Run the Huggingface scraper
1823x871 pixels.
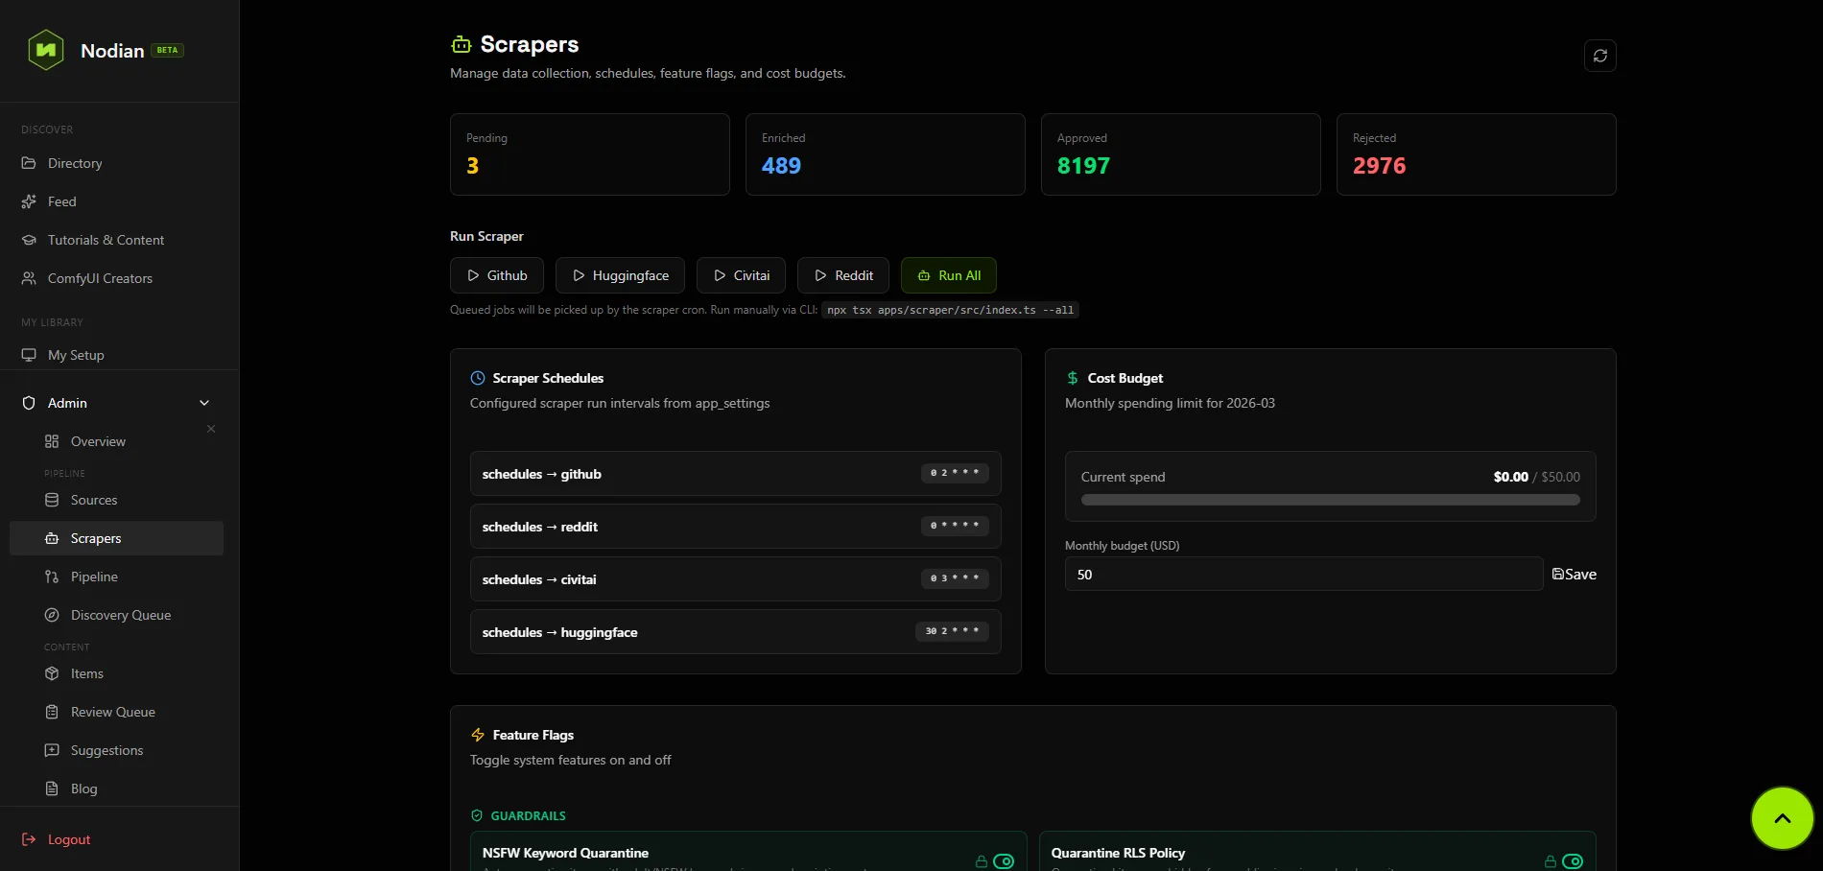coord(620,275)
